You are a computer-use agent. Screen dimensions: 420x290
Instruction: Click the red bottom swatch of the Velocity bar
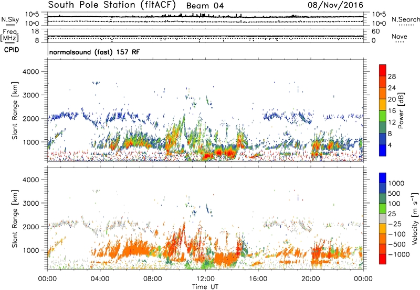point(383,259)
